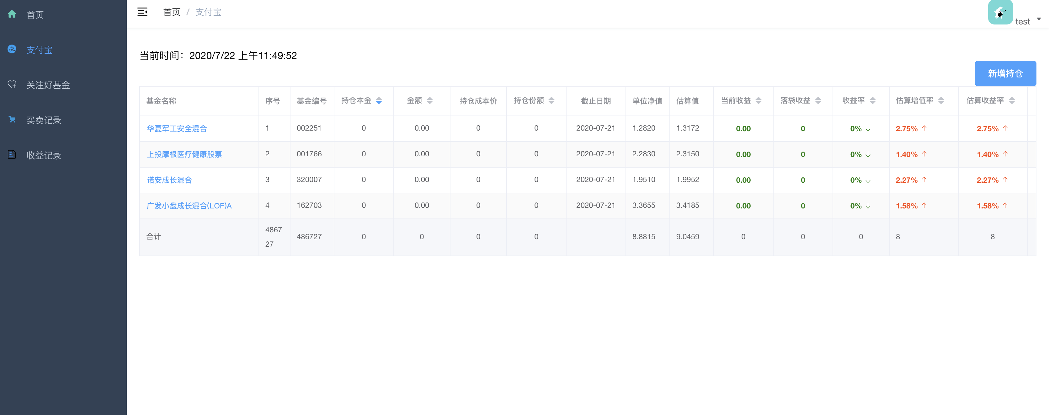This screenshot has height=415, width=1049.
Task: Sort by 落袋收益 column arrows
Action: [818, 101]
